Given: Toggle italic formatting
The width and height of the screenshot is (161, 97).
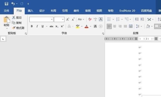Looking at the screenshot, I should (x=37, y=26).
